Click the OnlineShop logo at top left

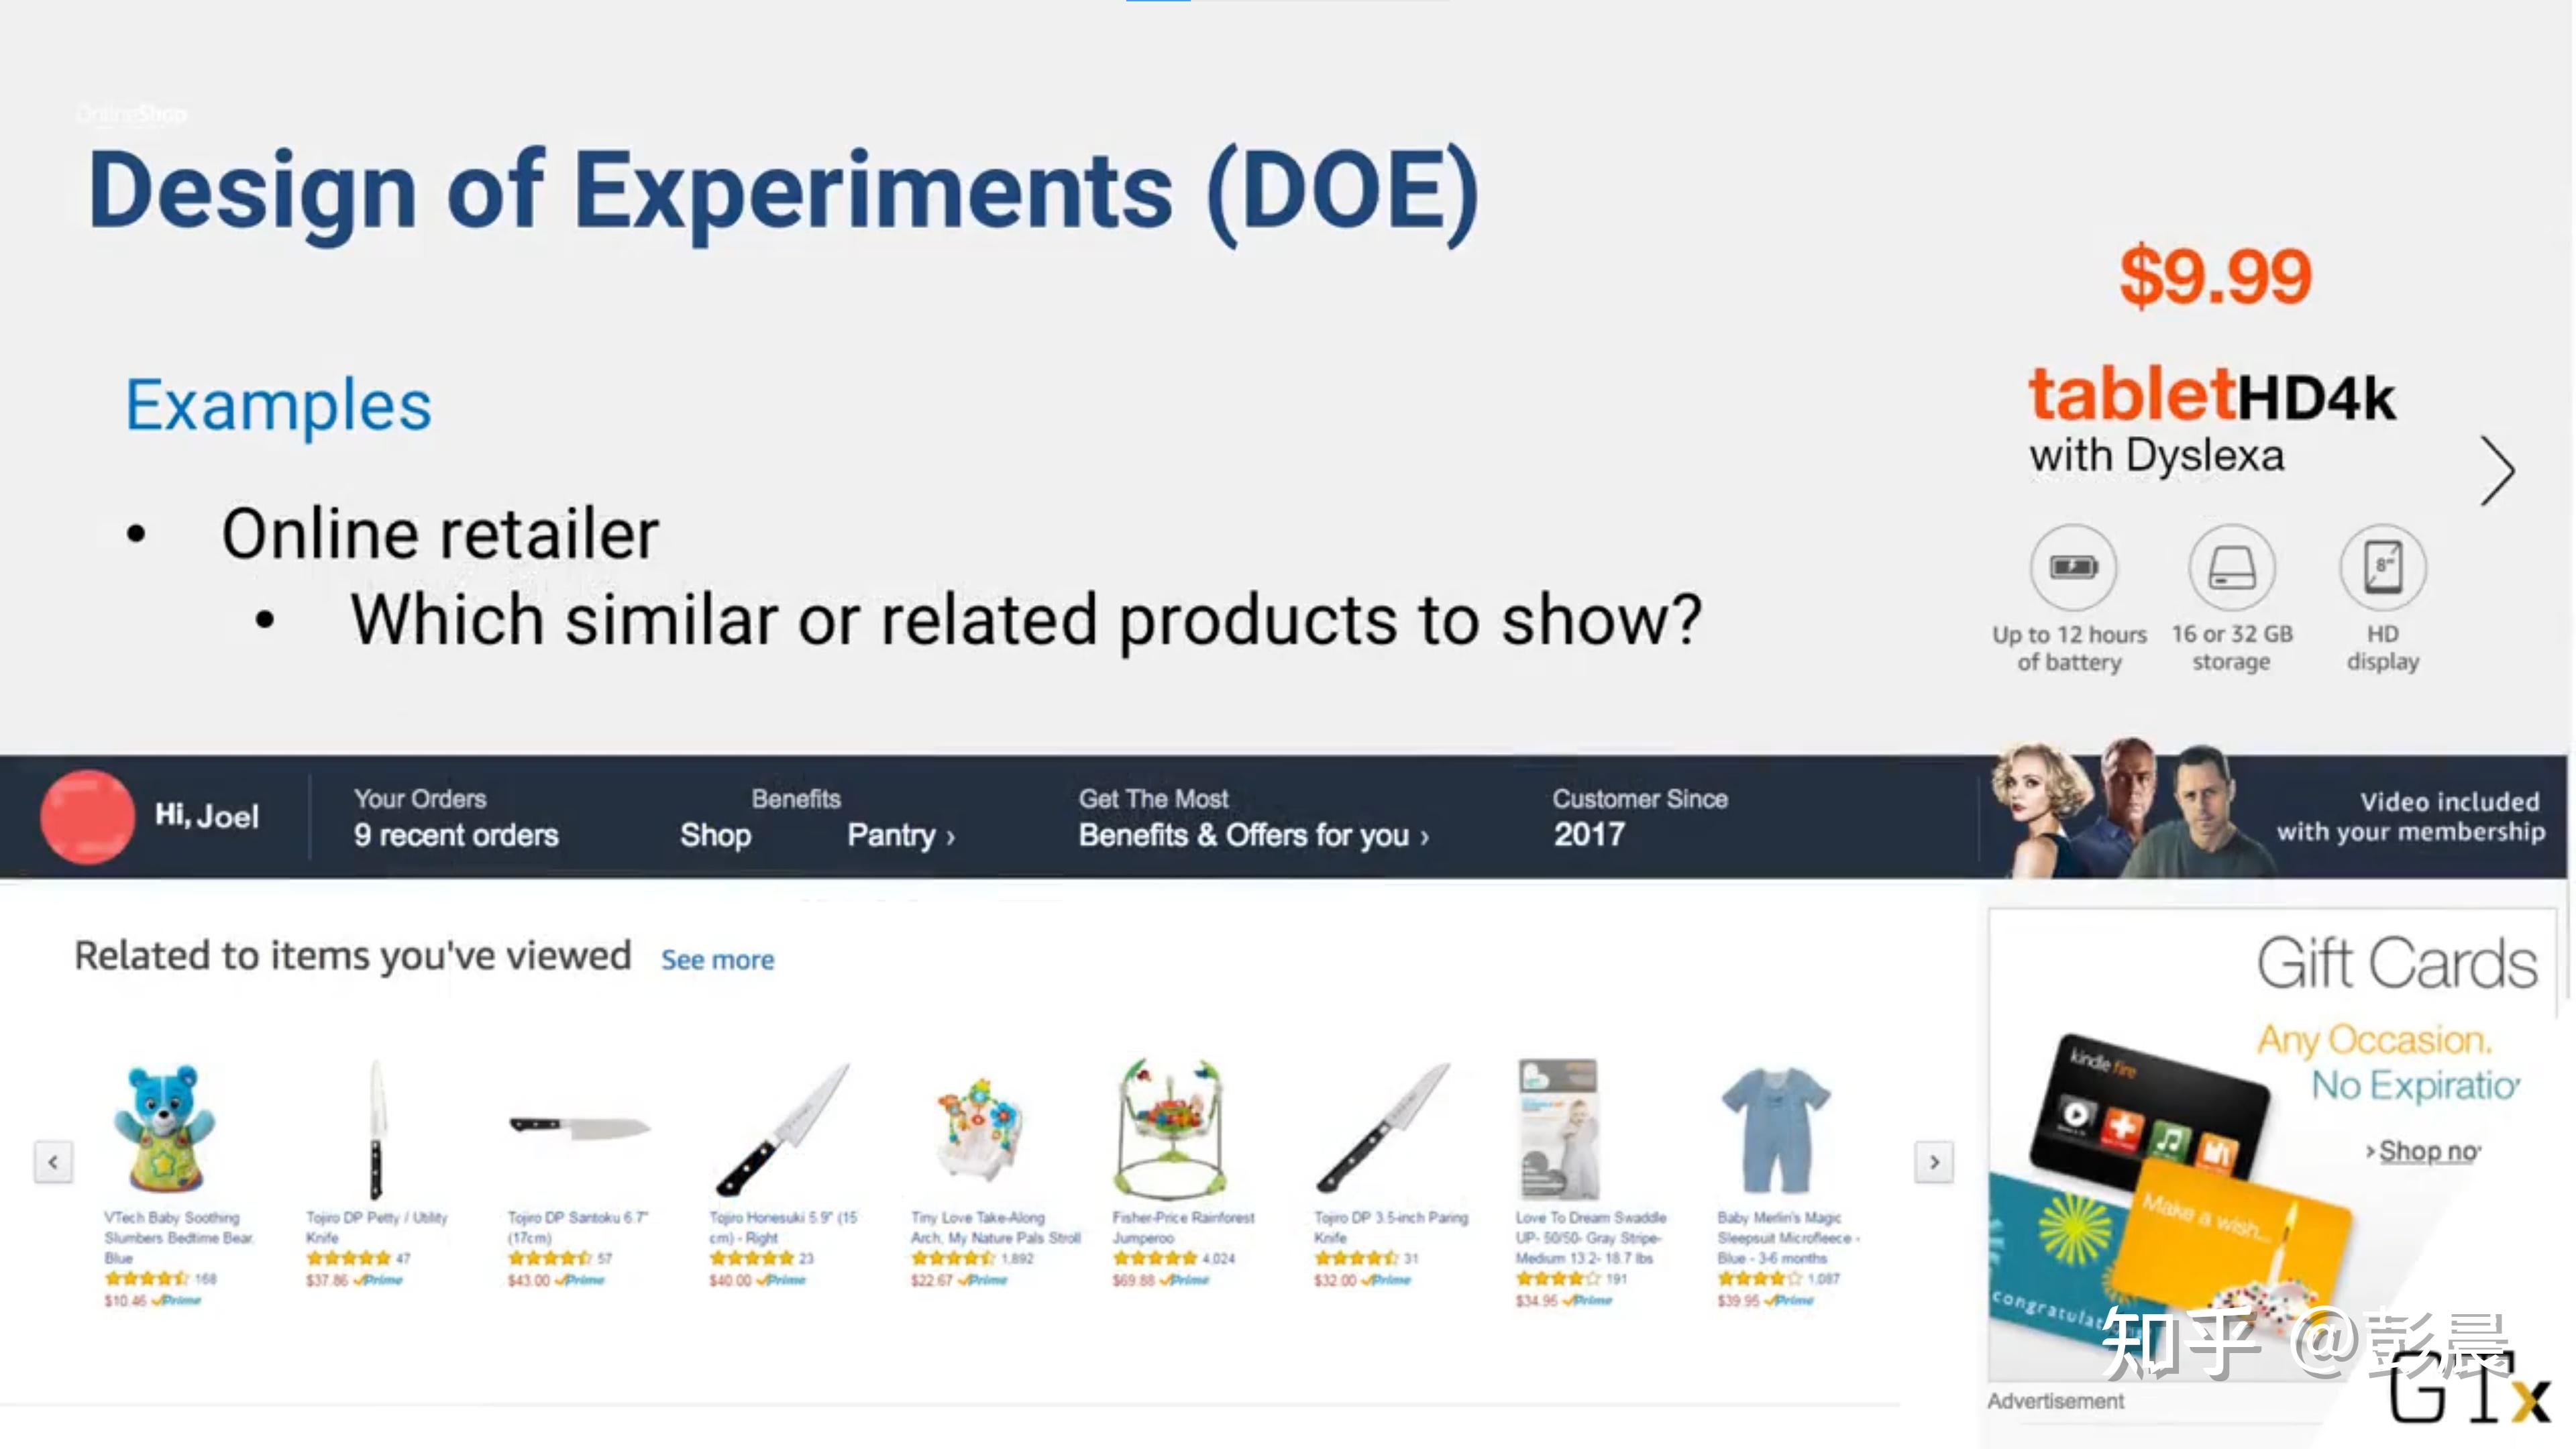tap(130, 114)
